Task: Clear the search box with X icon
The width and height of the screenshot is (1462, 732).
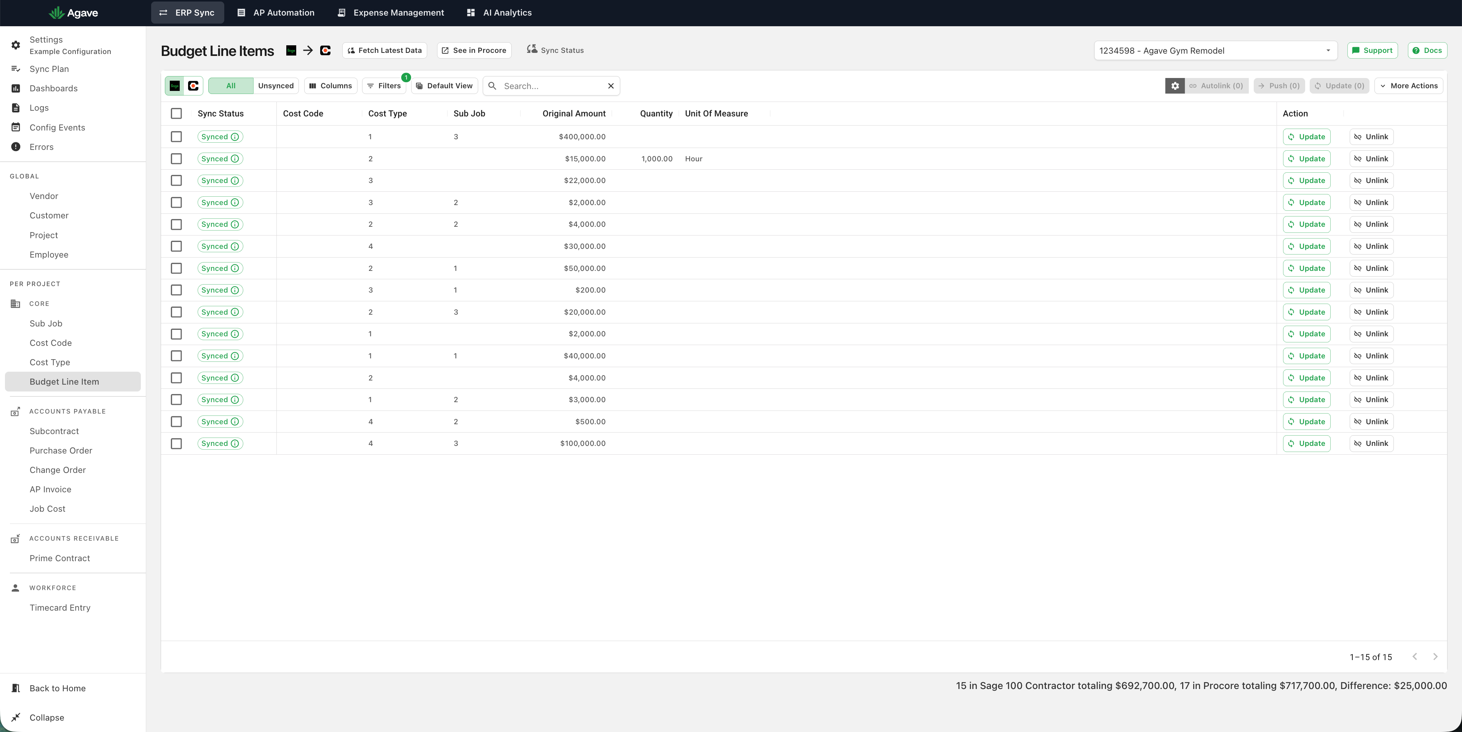Action: click(611, 86)
